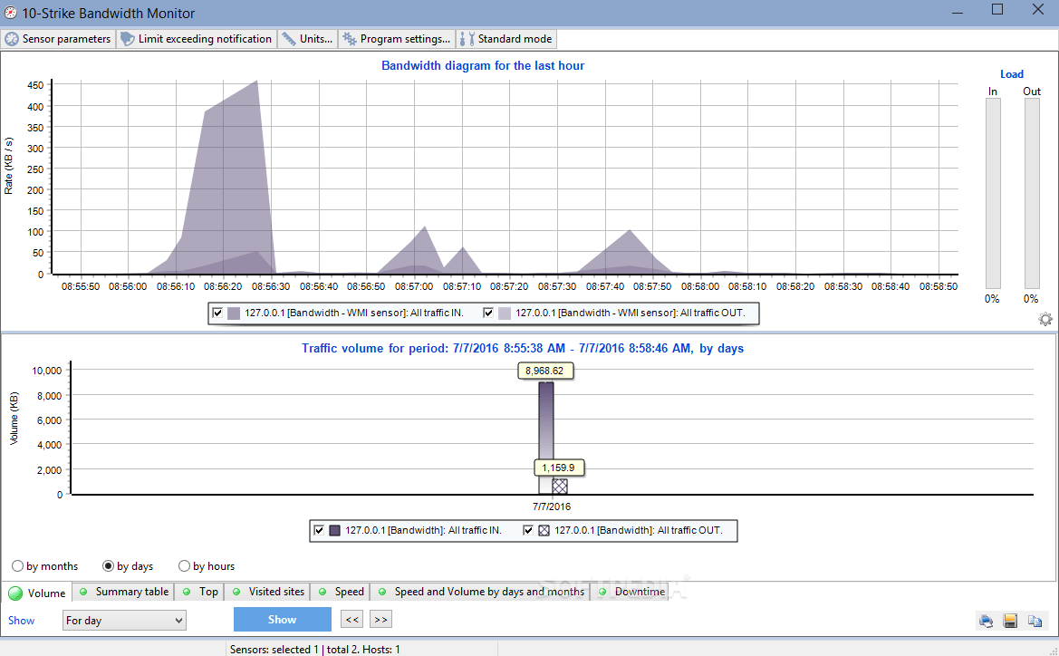Open the 'For day' dropdown
This screenshot has height=656, width=1059.
(x=123, y=620)
